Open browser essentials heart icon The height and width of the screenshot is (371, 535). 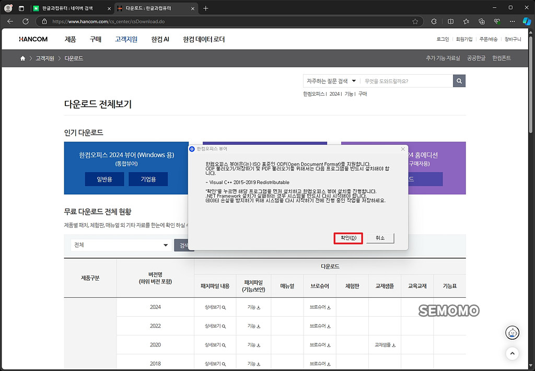click(497, 21)
